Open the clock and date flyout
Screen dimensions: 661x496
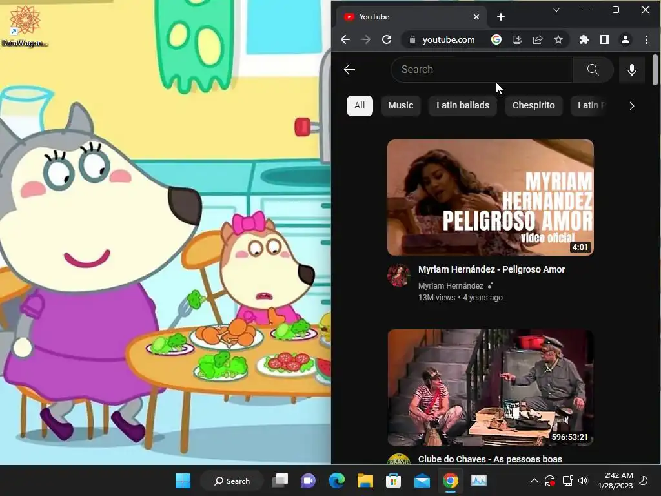(615, 480)
